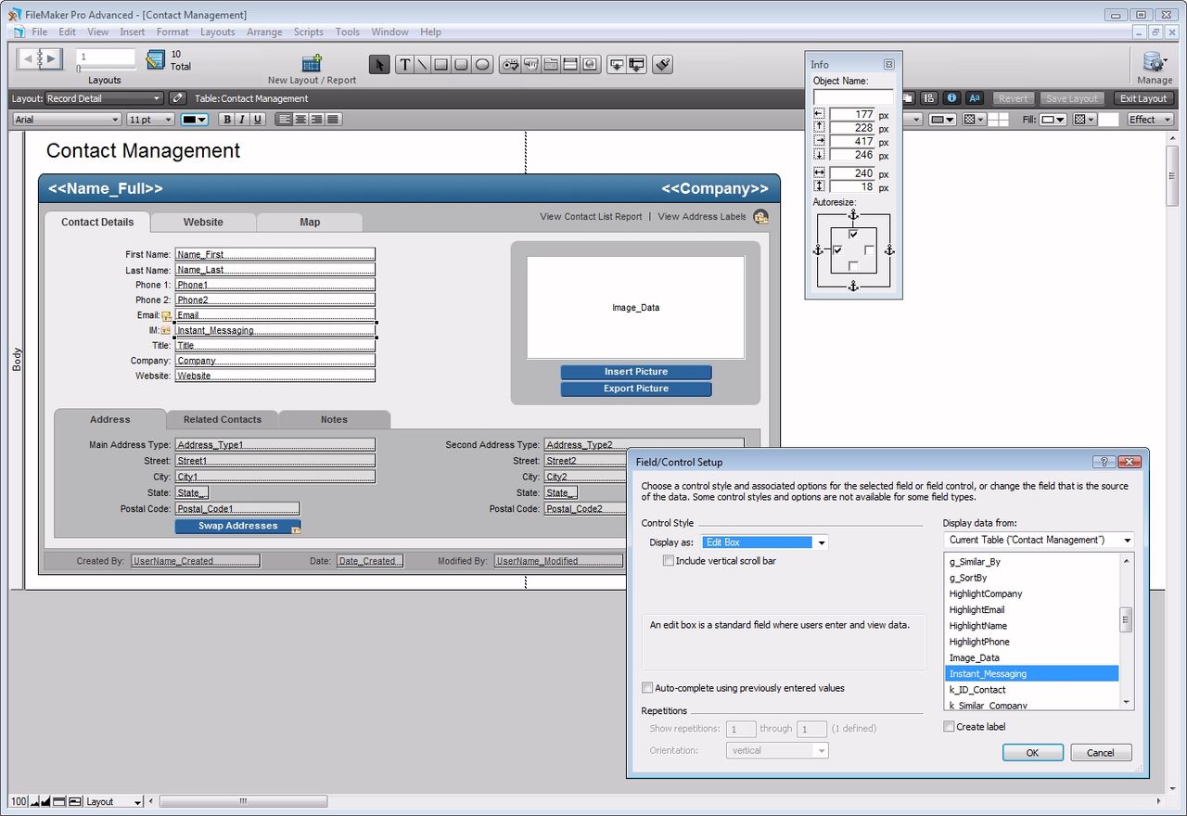1187x816 pixels.
Task: Select HighlightCompany in the field list
Action: tap(1032, 593)
